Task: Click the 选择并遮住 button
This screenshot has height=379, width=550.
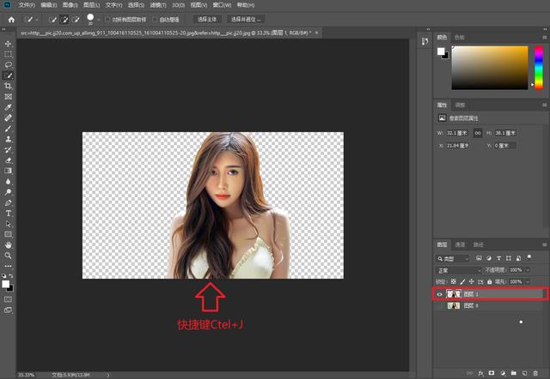Action: coord(247,18)
